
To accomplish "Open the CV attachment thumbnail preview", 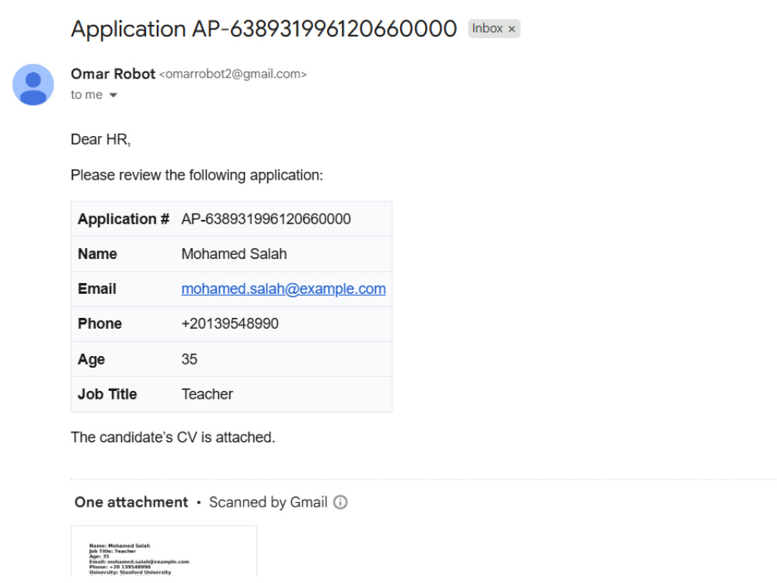I will pyautogui.click(x=164, y=551).
